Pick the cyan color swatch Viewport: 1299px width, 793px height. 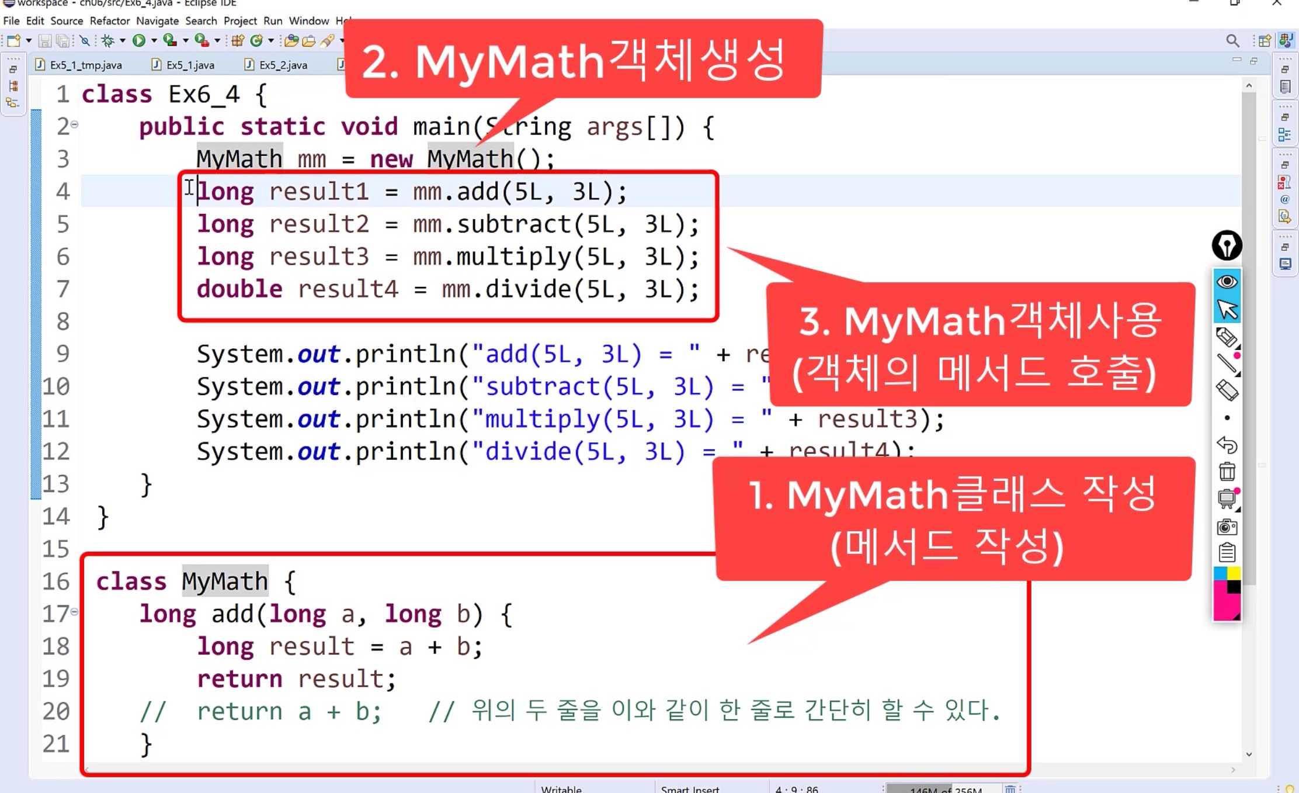(x=1220, y=573)
